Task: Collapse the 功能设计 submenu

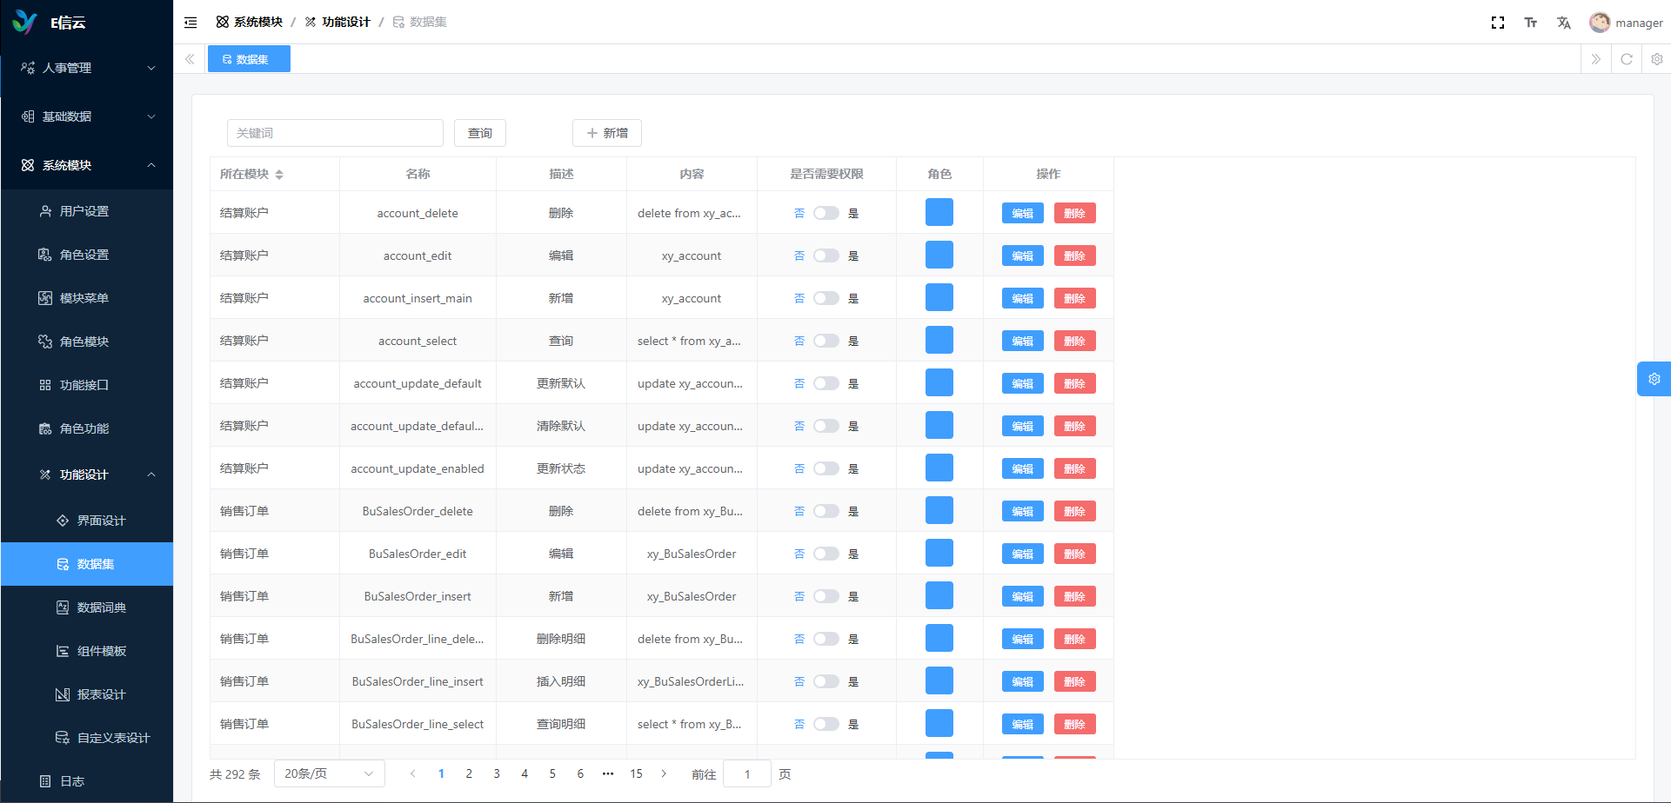Action: (x=87, y=474)
